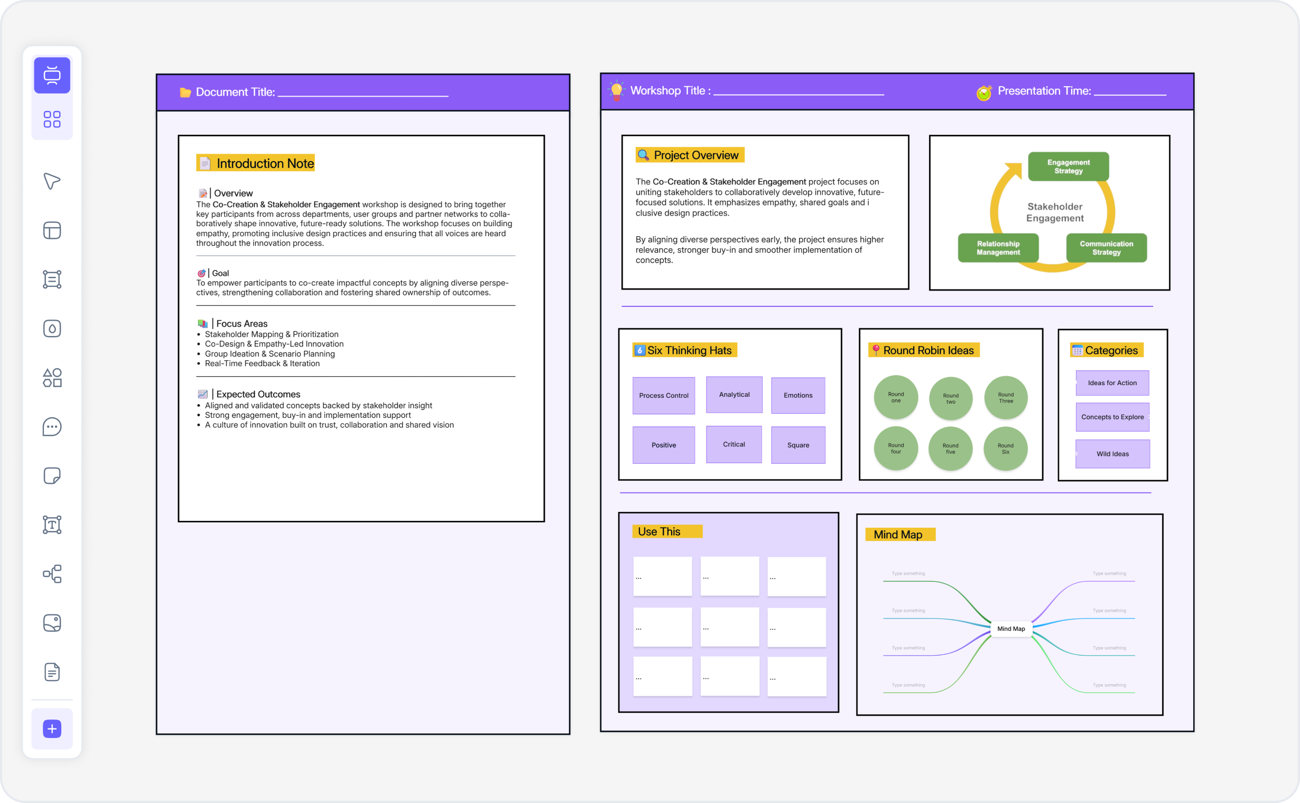Select the Ideas for Action category

1112,383
